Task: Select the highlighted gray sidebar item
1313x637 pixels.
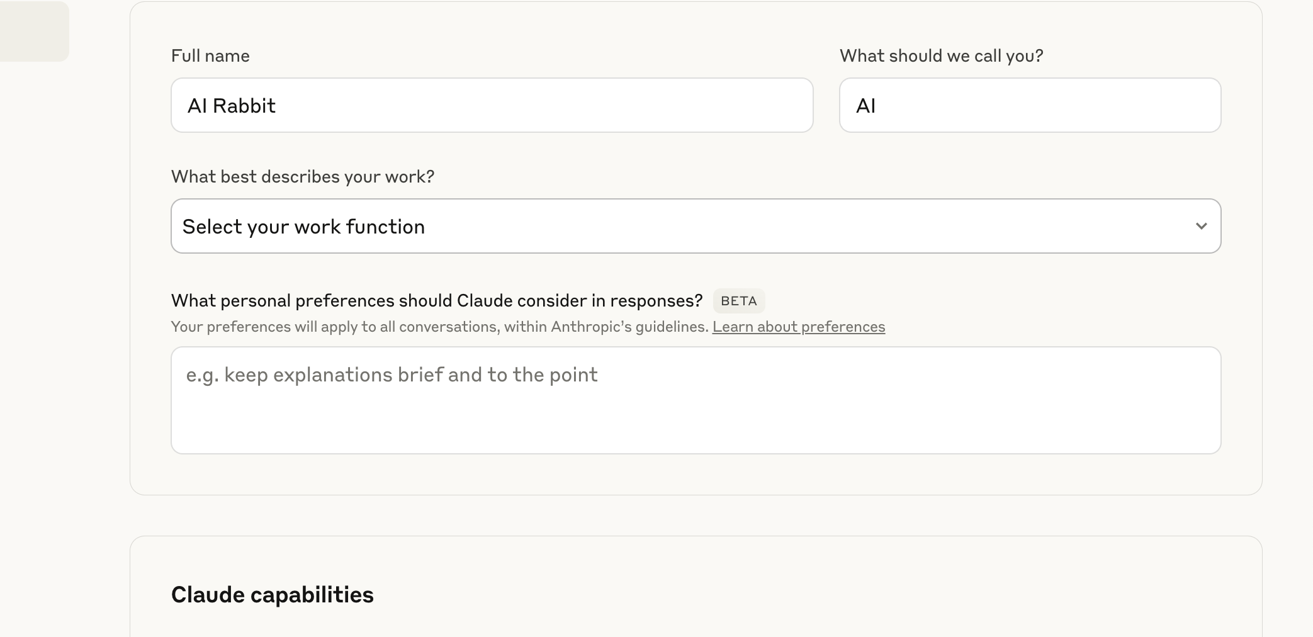Action: pos(34,31)
